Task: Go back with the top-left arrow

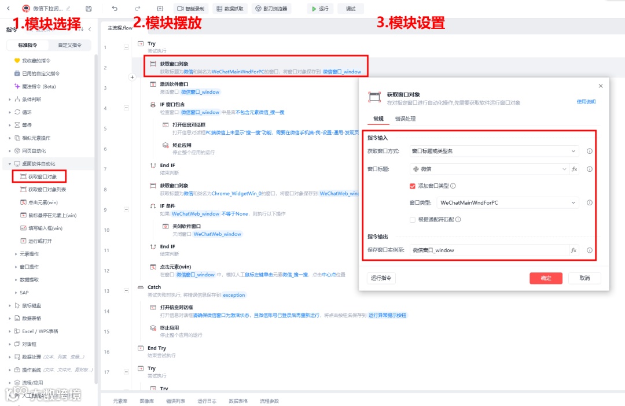Action: tap(8, 8)
